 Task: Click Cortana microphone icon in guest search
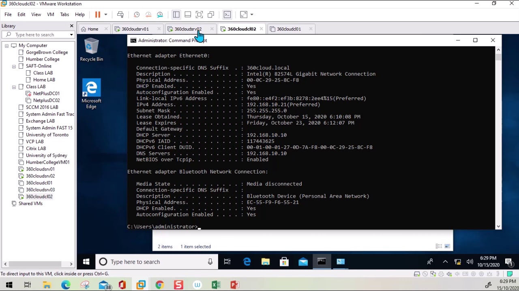point(210,262)
